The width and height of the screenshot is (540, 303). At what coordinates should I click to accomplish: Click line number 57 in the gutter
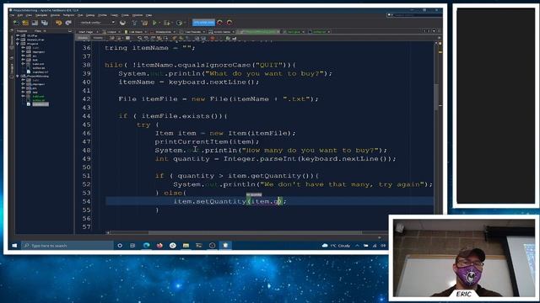point(87,226)
